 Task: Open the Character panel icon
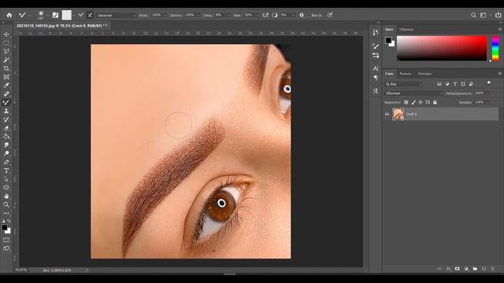[x=376, y=68]
